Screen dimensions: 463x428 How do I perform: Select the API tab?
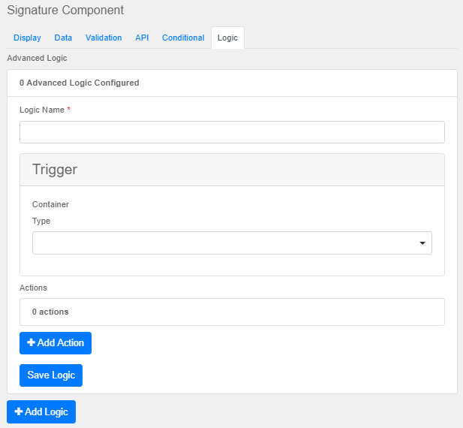[x=142, y=38]
